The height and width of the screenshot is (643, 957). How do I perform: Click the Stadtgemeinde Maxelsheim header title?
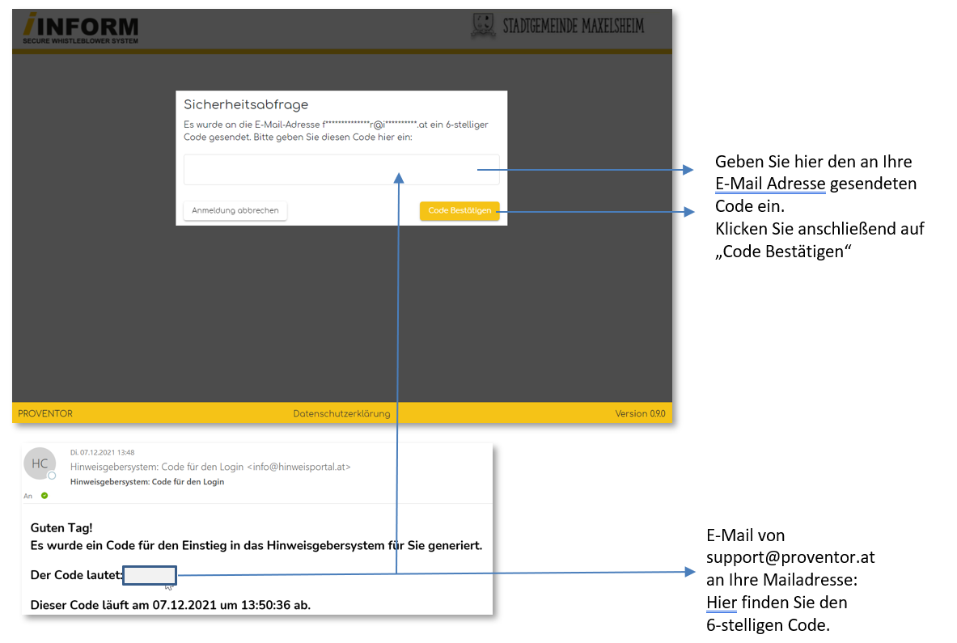tap(573, 26)
